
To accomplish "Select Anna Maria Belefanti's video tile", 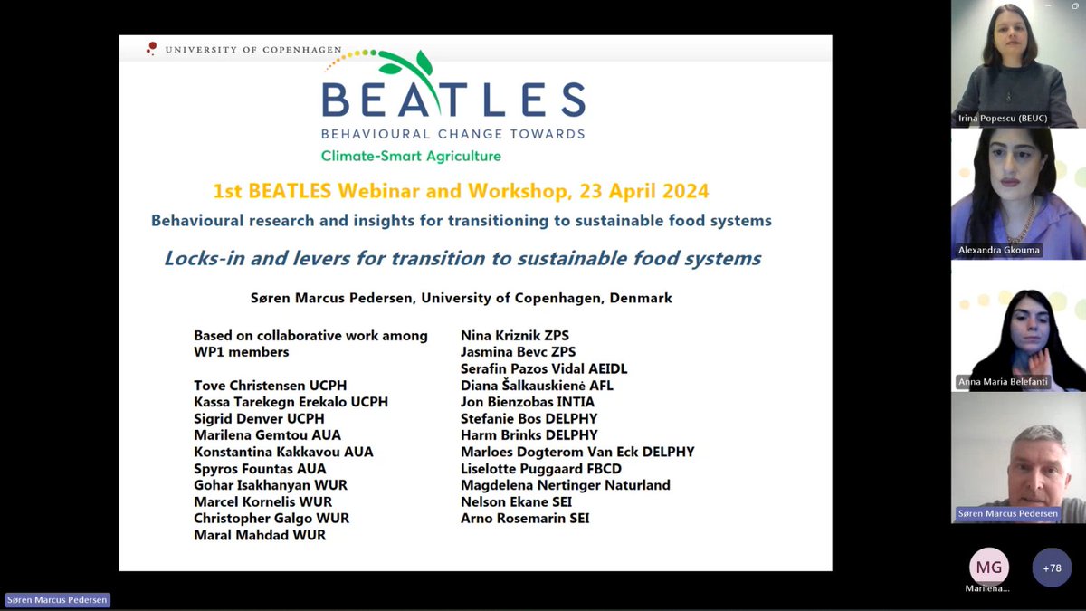I will coord(1018,326).
